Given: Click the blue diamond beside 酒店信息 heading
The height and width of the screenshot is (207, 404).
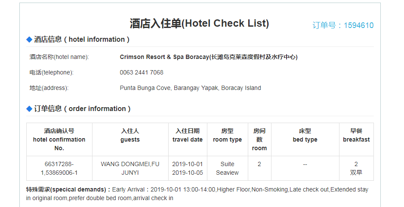Looking at the screenshot, I should [29, 40].
